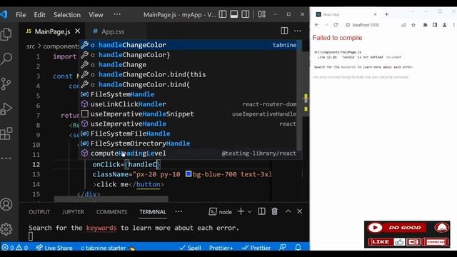Split the editor to the right

tap(284, 31)
